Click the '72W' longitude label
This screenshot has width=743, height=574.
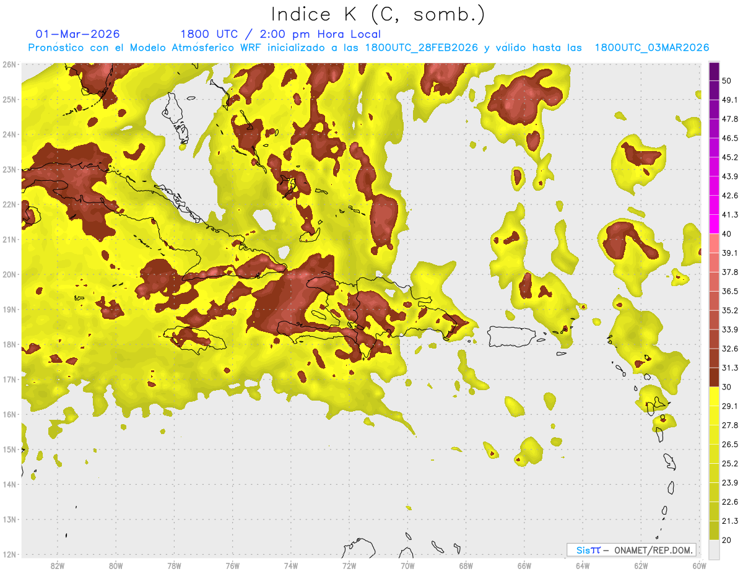pyautogui.click(x=349, y=565)
